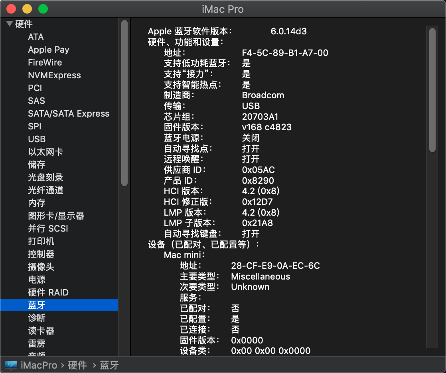This screenshot has width=446, height=373.
Task: Open FireWire hardware section
Action: pos(45,62)
